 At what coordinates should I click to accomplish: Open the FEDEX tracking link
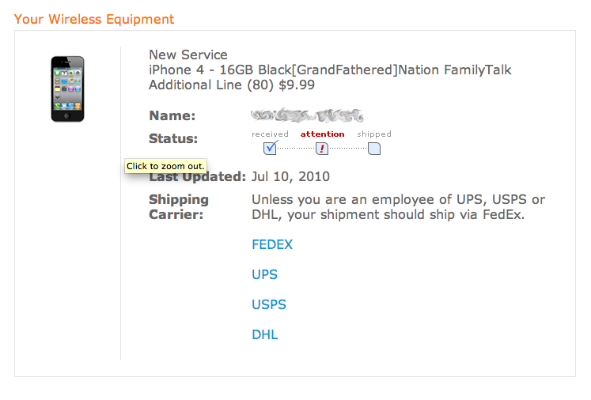pos(272,244)
